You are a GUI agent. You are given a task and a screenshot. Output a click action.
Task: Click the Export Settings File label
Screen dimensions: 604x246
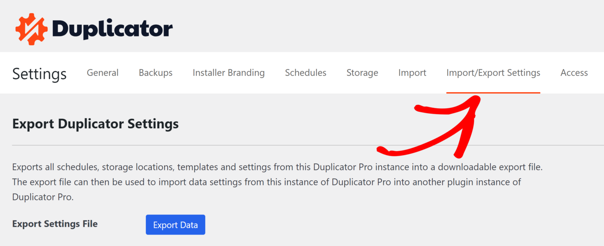pos(55,224)
